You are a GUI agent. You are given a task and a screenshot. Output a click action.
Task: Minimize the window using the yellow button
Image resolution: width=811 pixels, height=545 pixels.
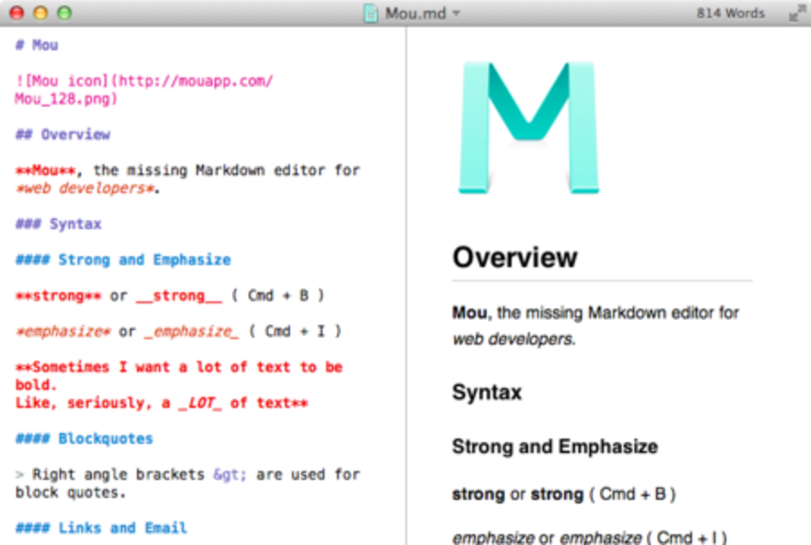pos(41,13)
